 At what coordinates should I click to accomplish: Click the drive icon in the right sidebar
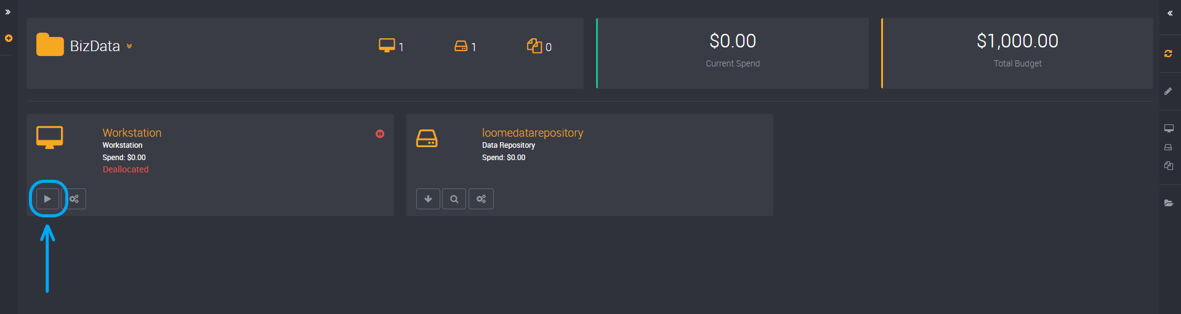[x=1168, y=147]
